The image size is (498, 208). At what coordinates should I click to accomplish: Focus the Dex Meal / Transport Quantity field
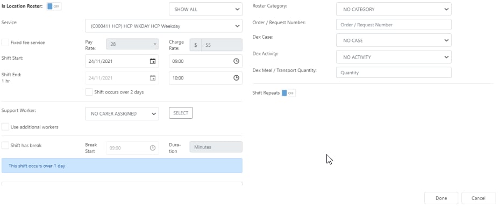[x=394, y=73]
